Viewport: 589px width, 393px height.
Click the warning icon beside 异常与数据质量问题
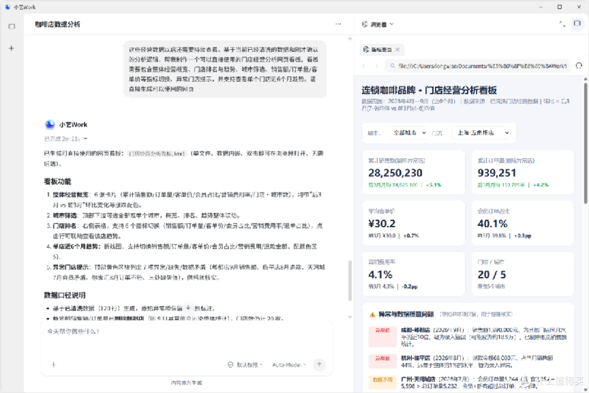click(372, 314)
